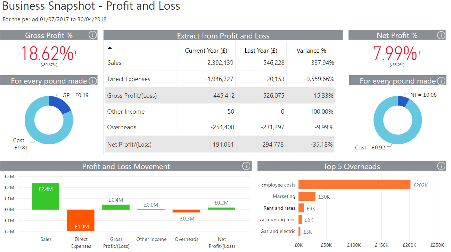This screenshot has height=252, width=451.
Task: Select the Net Profit/(Loss) row label
Action: pyautogui.click(x=129, y=144)
